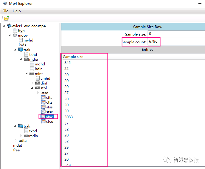Collapse the stbl node
This screenshot has height=169, width=205.
click(x=32, y=88)
